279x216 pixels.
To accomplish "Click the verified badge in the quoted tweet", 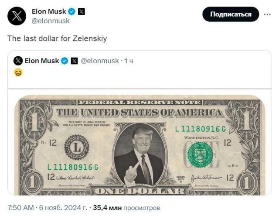I will [x=65, y=61].
